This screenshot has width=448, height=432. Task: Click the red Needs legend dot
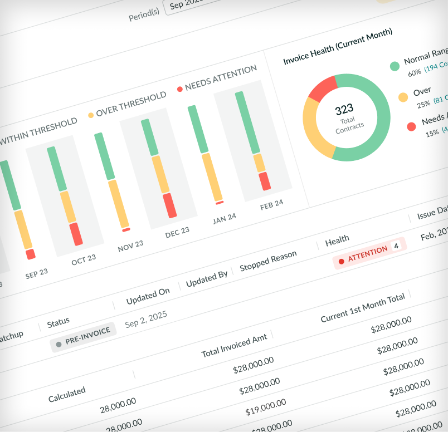411,126
